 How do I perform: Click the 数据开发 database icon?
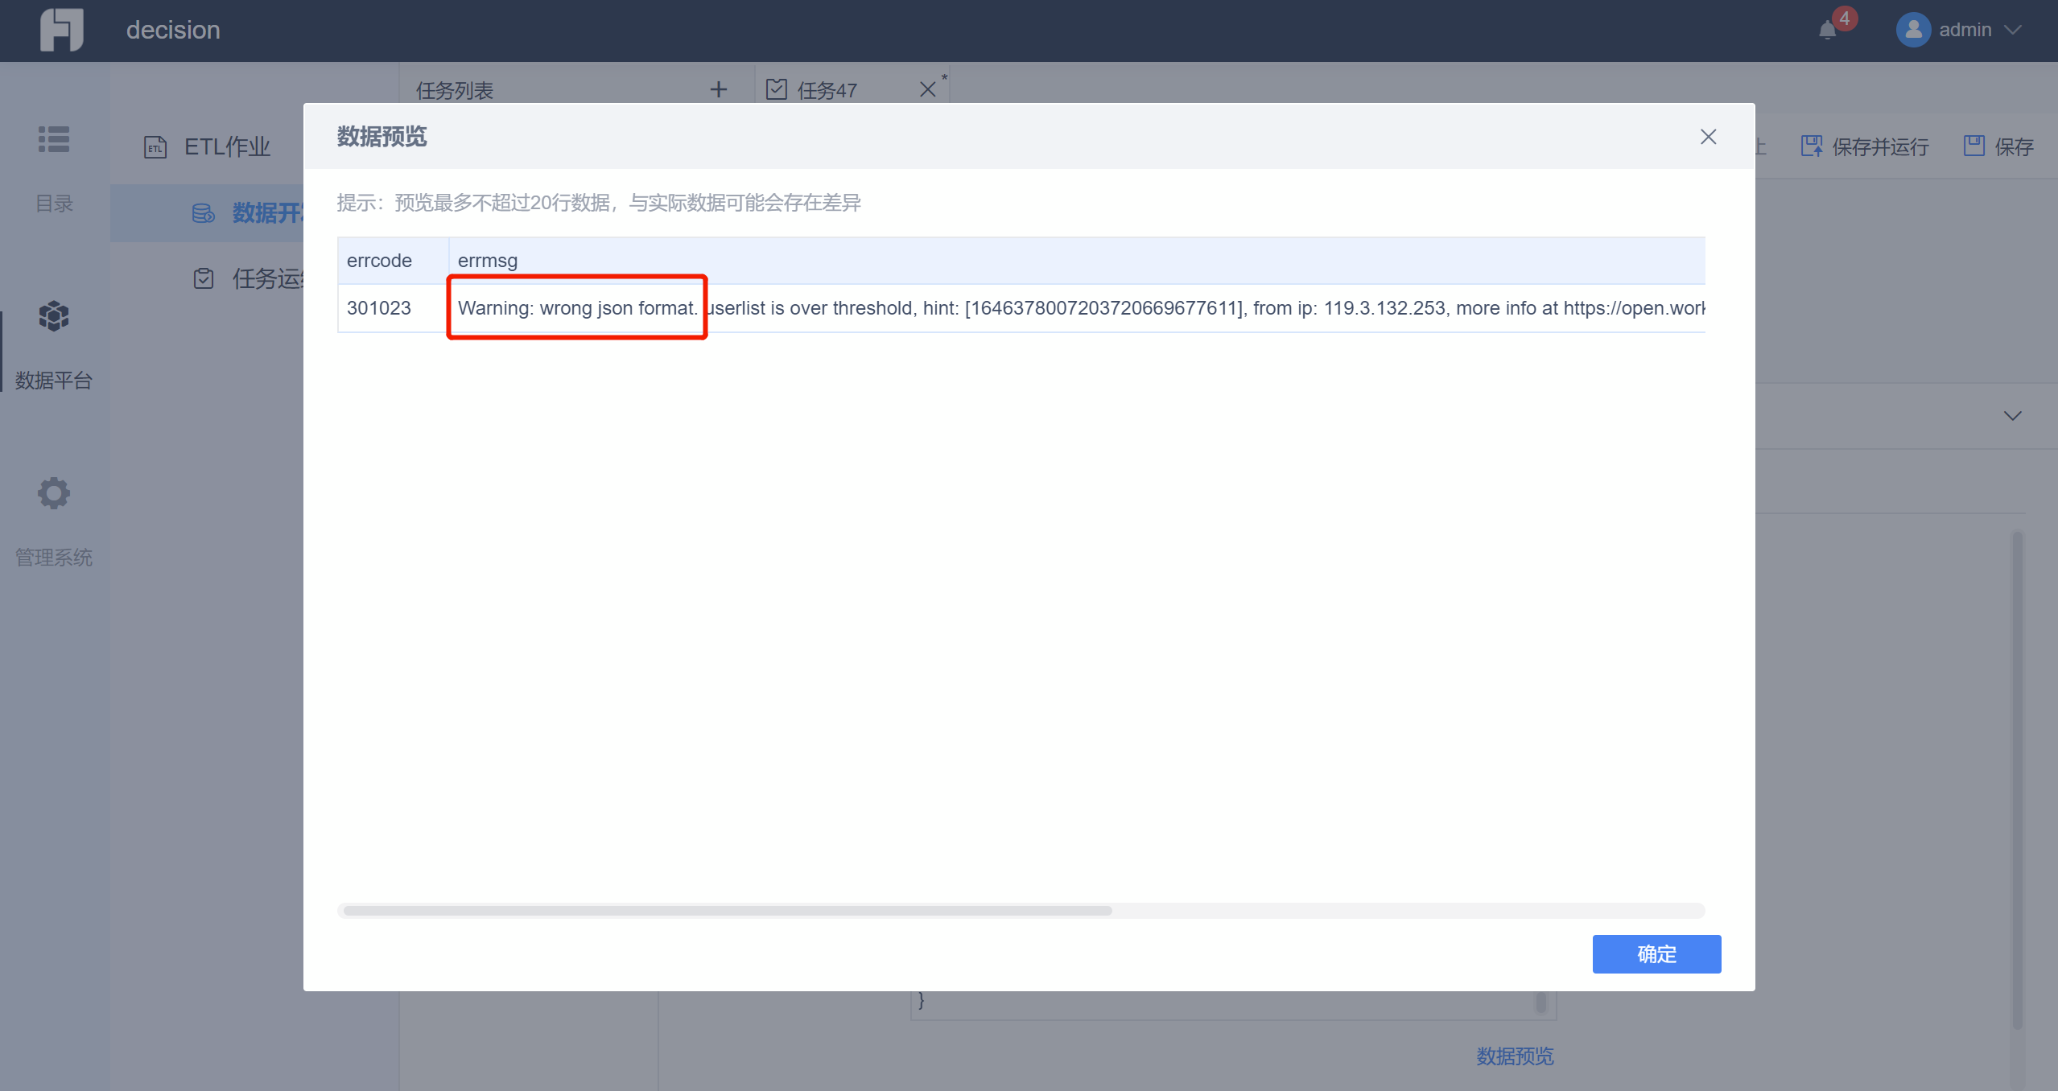pyautogui.click(x=203, y=213)
